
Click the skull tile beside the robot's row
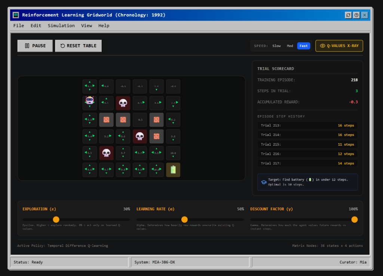pyautogui.click(x=123, y=103)
